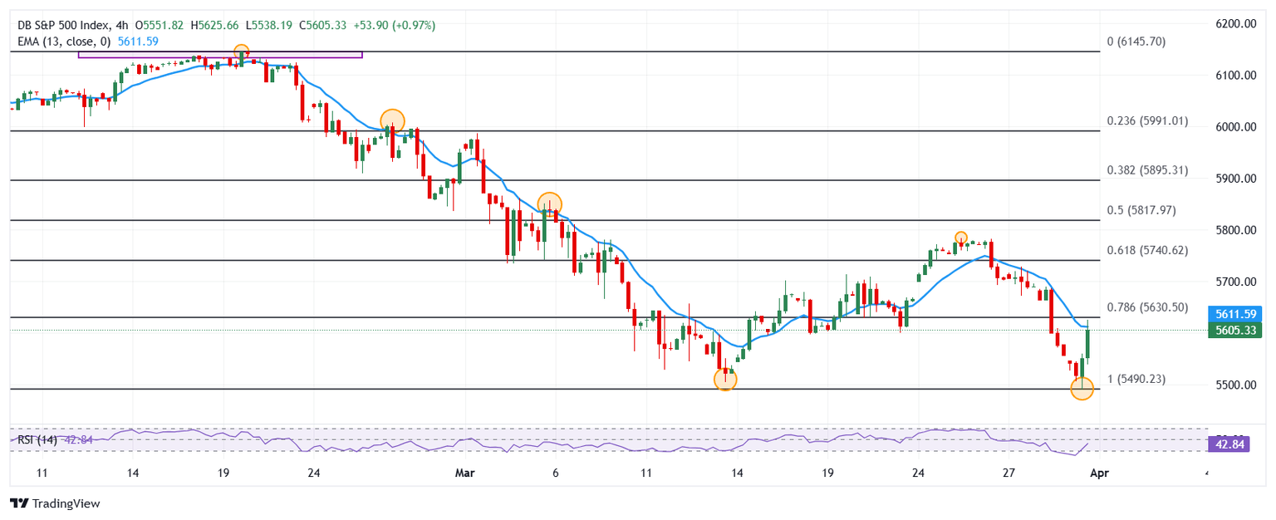Click the TradingView logo
Viewport: 1276px width, 520px height.
coord(54,503)
